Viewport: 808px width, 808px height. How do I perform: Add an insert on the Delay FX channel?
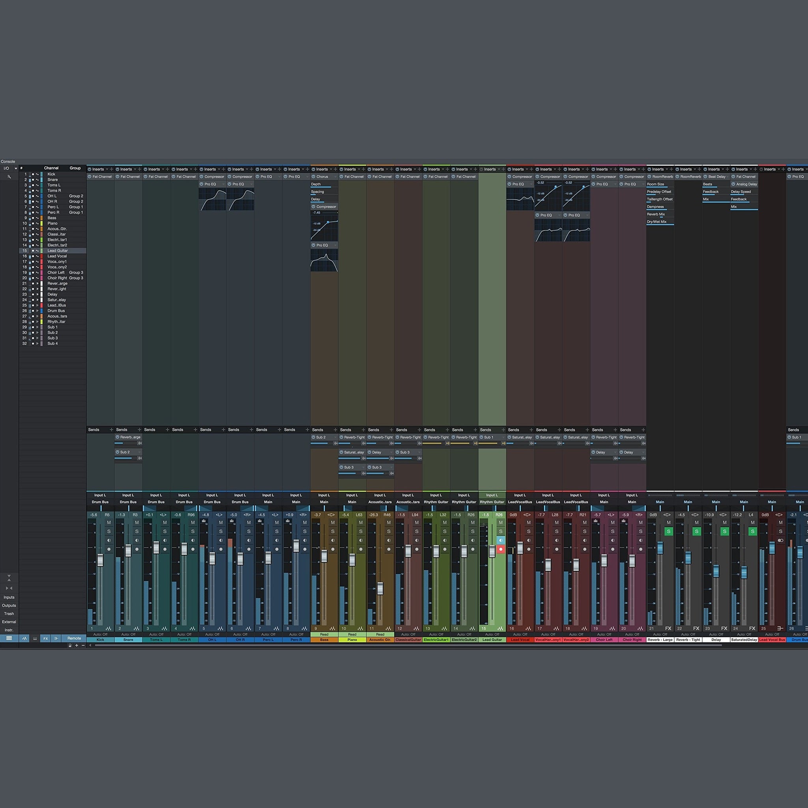click(x=727, y=169)
